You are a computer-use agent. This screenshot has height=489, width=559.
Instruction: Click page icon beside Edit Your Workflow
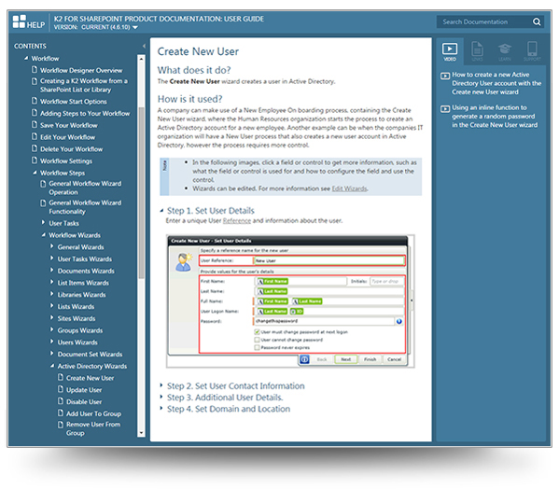pos(35,136)
